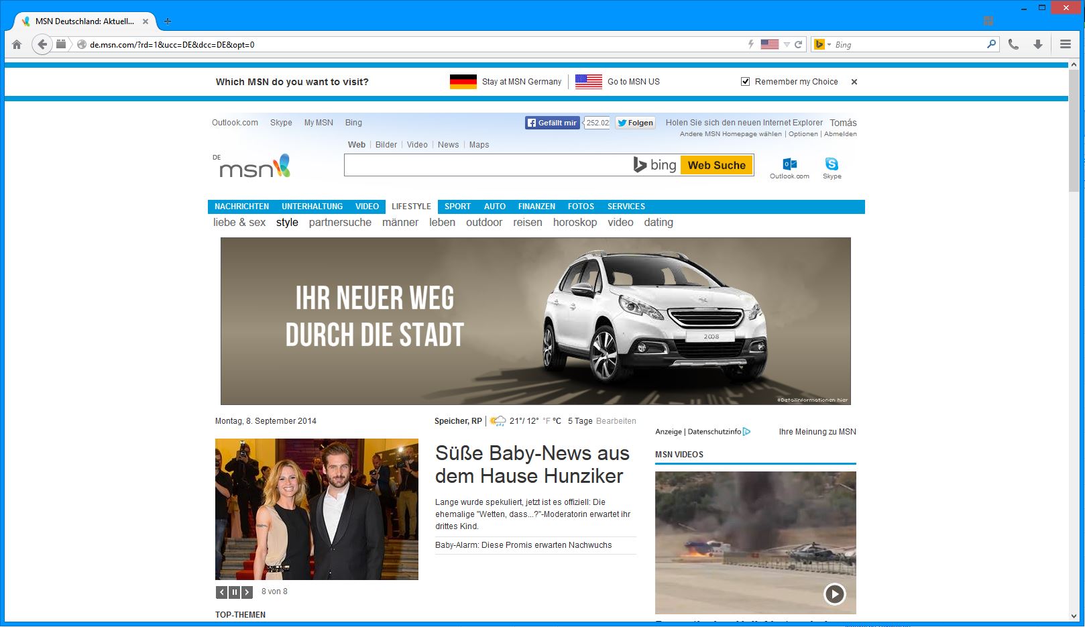Click Abmelden link
This screenshot has height=627, width=1085.
(840, 134)
